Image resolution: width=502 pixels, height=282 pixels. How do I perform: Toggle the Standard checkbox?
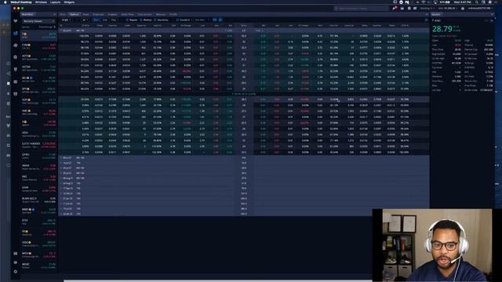(178, 20)
